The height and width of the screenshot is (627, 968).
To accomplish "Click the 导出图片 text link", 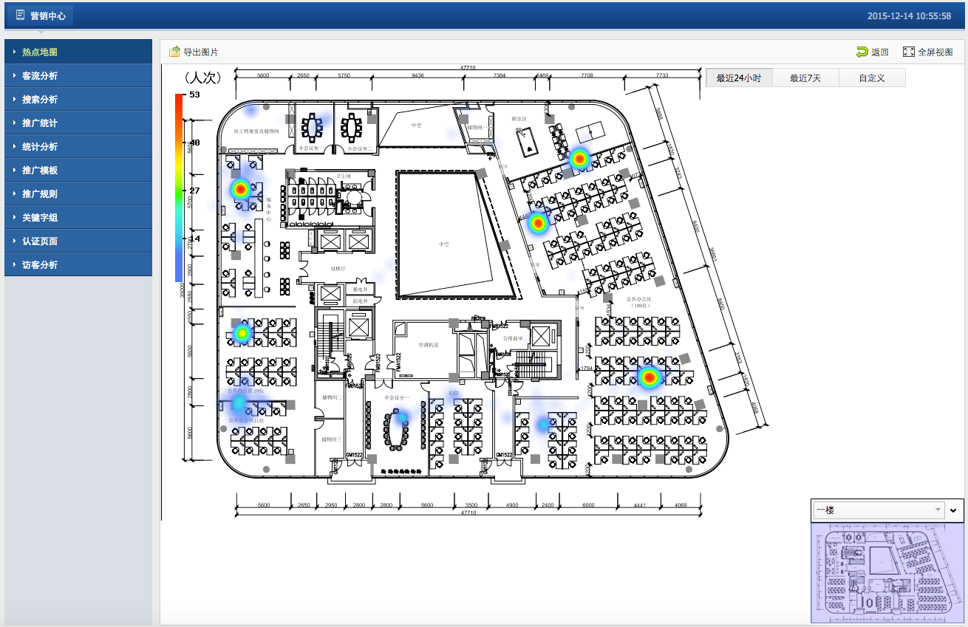I will pos(200,52).
